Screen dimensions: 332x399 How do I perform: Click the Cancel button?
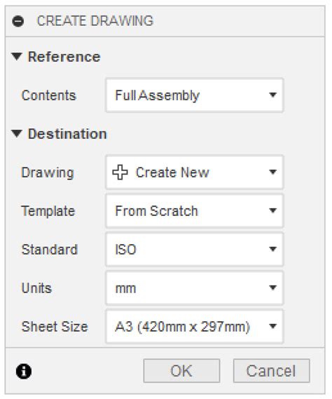pyautogui.click(x=272, y=371)
